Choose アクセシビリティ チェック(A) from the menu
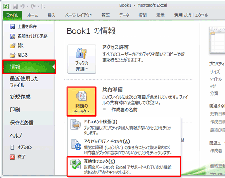 pos(124,147)
